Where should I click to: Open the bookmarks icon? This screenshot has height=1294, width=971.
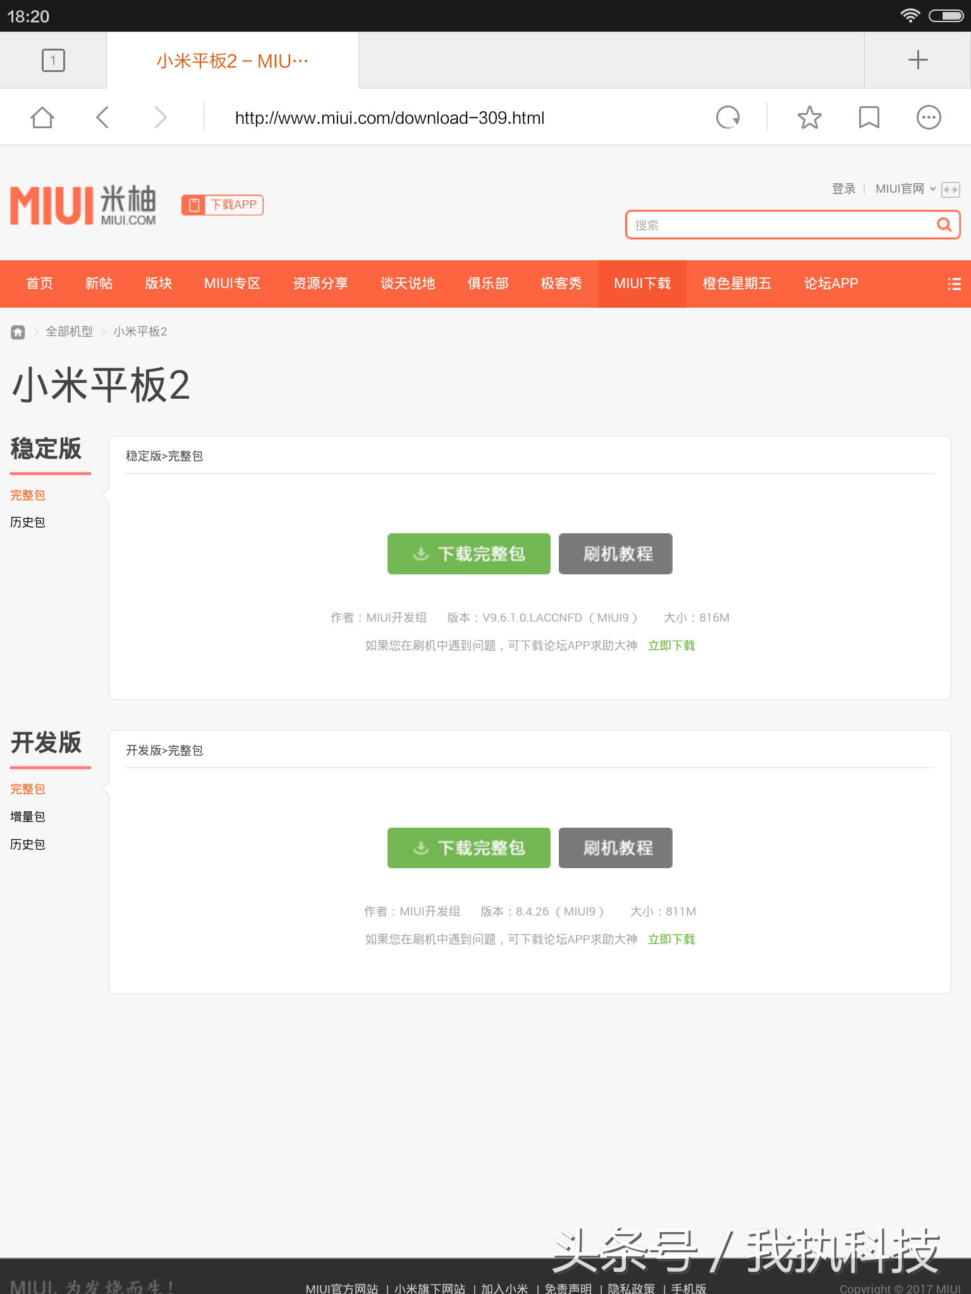click(x=869, y=118)
